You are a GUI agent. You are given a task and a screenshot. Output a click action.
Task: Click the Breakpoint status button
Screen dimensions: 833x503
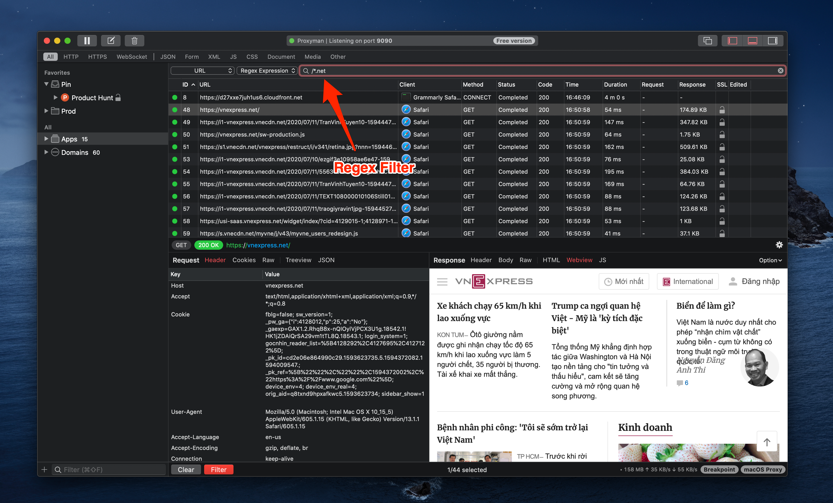(x=719, y=470)
